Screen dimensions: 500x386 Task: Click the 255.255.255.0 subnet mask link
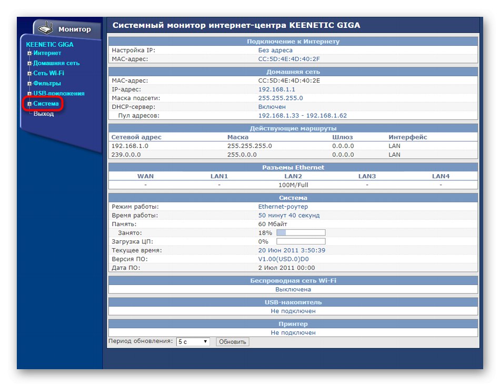click(281, 98)
